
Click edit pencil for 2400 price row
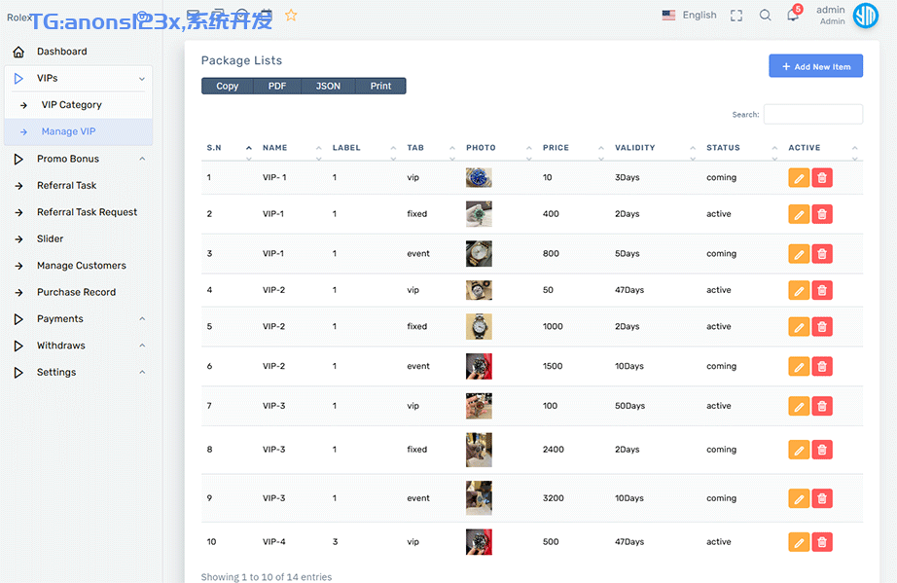798,450
